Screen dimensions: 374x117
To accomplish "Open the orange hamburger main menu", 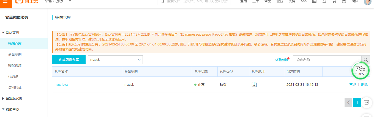I will tap(6, 2).
